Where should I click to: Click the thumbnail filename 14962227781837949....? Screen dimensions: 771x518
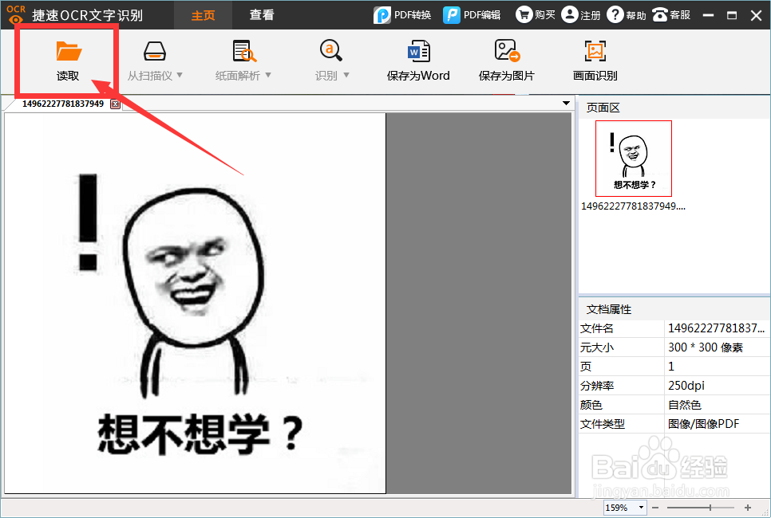[x=633, y=206]
